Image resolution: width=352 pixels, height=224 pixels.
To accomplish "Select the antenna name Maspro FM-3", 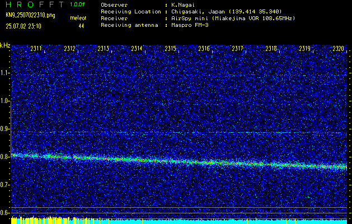I will pos(190,25).
